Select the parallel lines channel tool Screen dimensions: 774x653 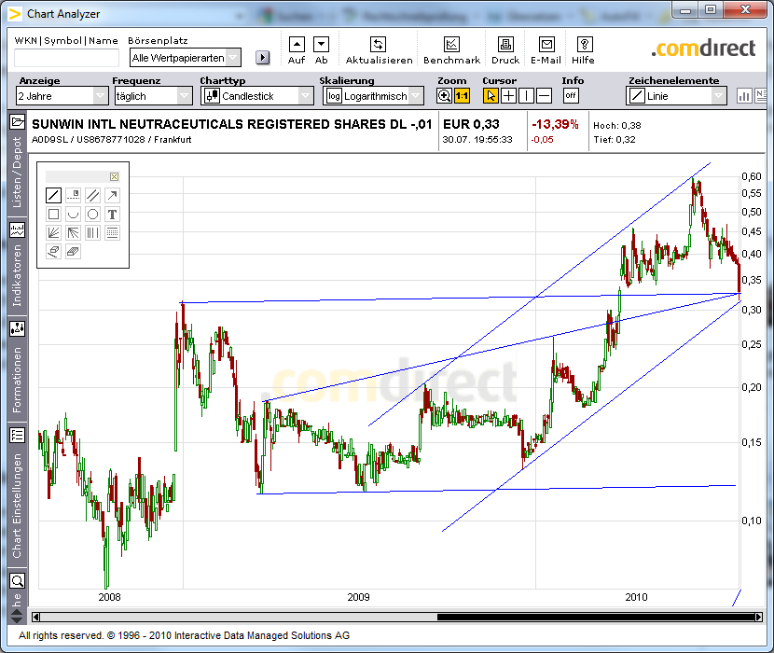pos(93,196)
